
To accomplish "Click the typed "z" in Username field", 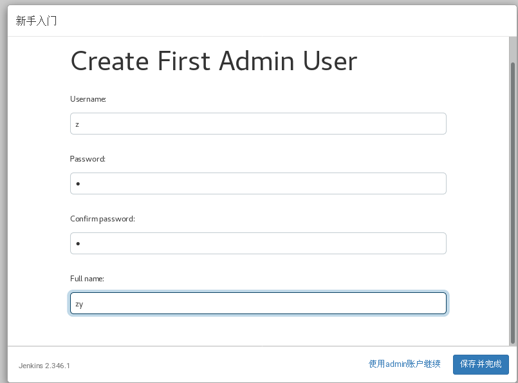I will coord(77,124).
